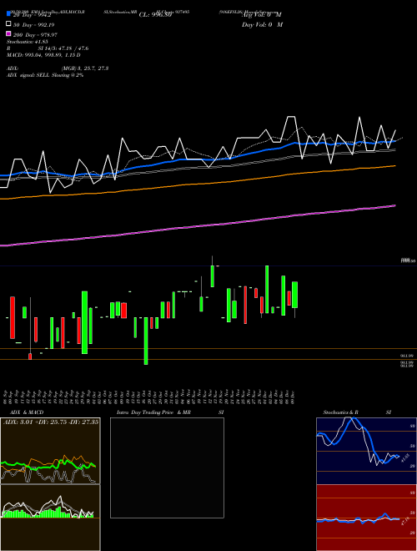
Task: Click the Stochastics: 41.83 reading
Action: pyautogui.click(x=28, y=42)
